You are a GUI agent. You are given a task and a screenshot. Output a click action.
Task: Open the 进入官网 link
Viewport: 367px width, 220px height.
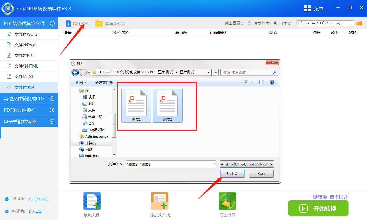[36, 211]
